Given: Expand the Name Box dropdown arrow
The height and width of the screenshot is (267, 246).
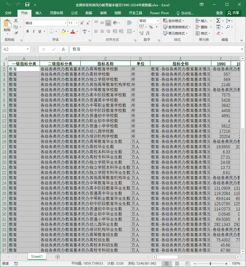Looking at the screenshot, I should pos(28,49).
